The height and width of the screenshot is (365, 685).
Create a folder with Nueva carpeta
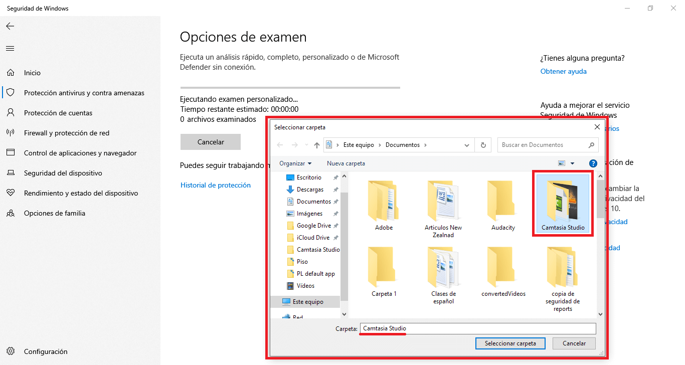coord(346,163)
